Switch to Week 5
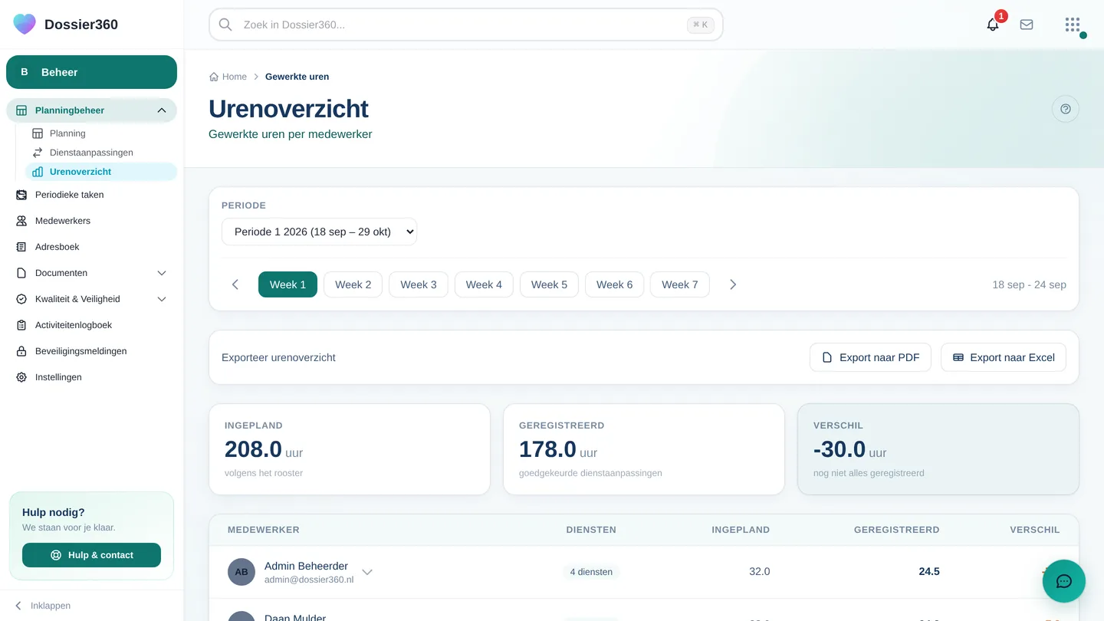Screen dimensions: 1104x621 click(549, 284)
